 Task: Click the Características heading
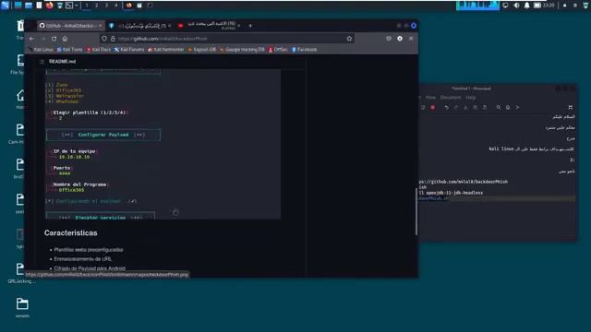coord(70,233)
